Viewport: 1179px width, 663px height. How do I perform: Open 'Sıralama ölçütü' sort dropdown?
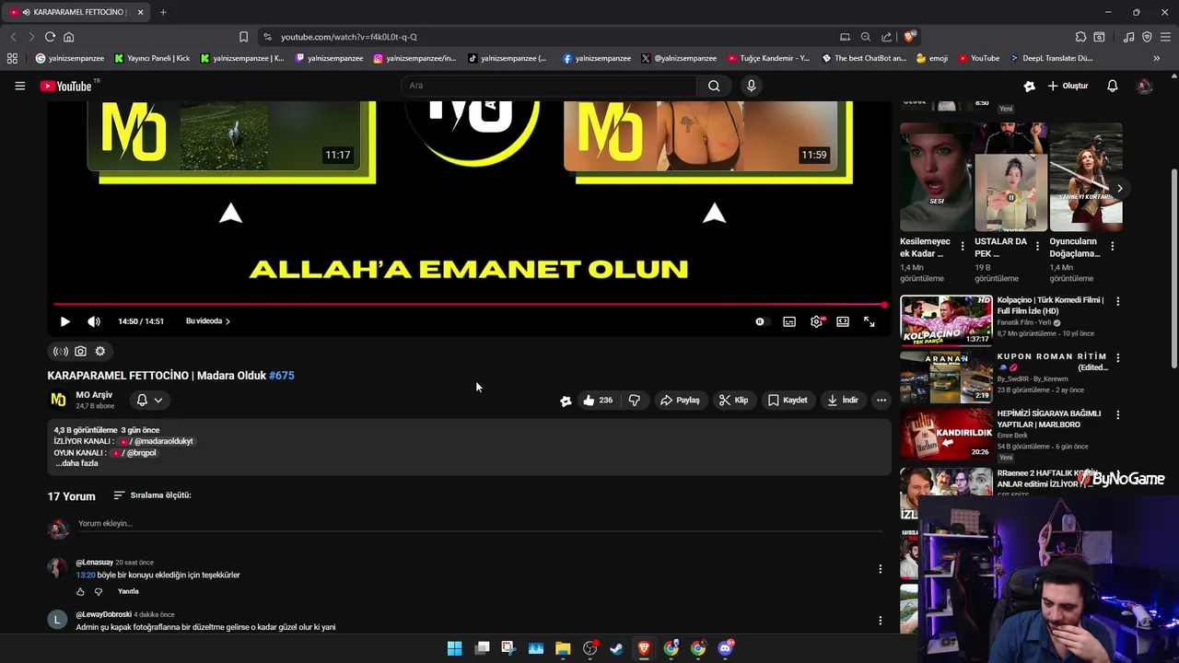pyautogui.click(x=152, y=495)
